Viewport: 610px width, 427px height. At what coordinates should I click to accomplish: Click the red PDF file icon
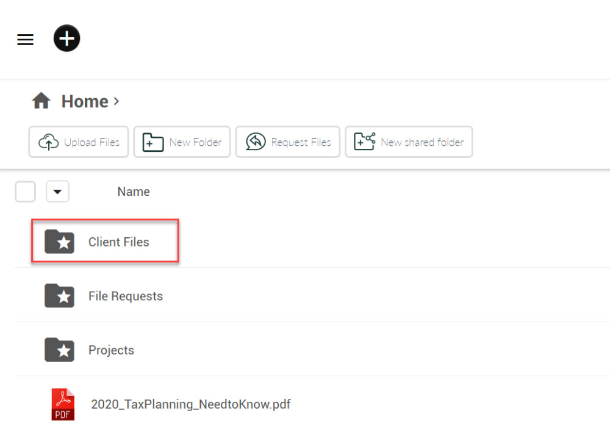click(62, 404)
